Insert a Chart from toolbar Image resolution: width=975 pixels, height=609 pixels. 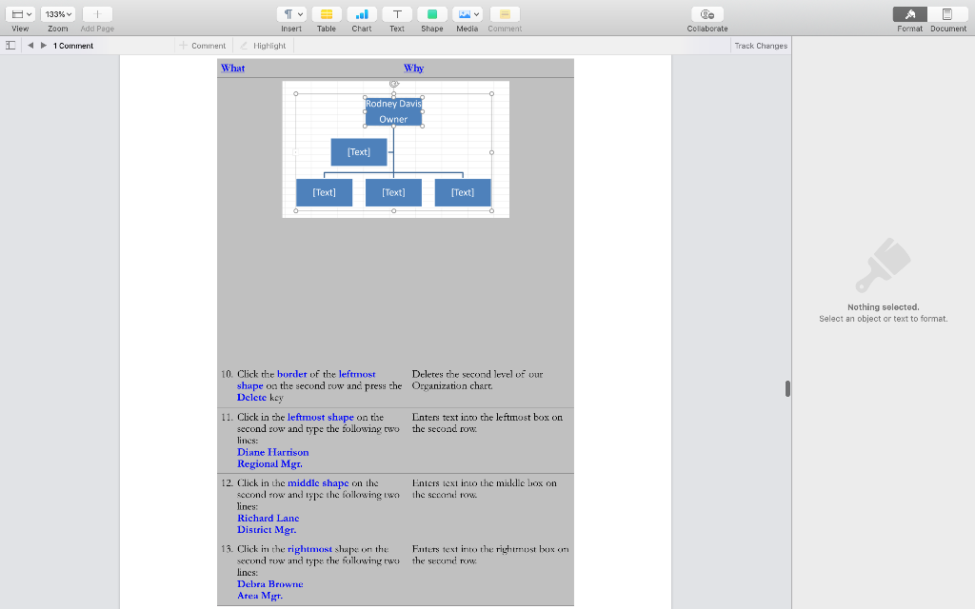(361, 14)
